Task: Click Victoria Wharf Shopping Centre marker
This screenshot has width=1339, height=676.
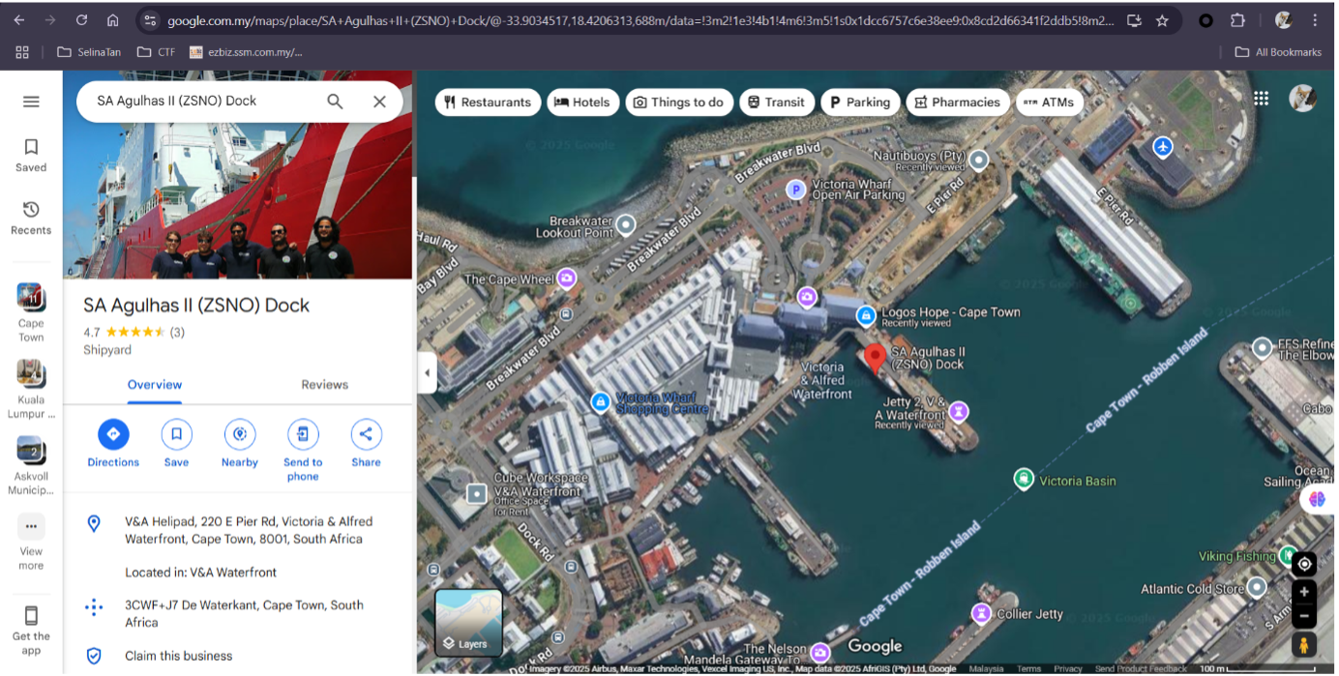Action: coord(601,400)
